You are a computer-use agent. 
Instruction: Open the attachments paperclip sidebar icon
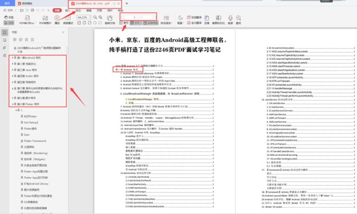[4, 48]
